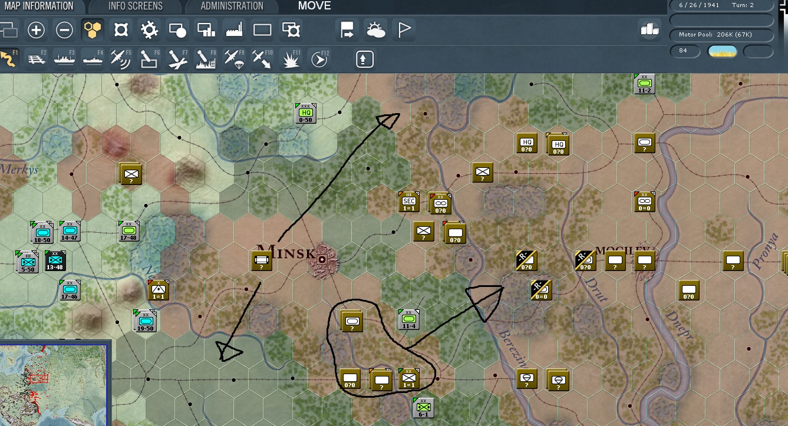788x426 pixels.
Task: Toggle the rectangle-with-bars map overlay icon
Action: coord(206,30)
